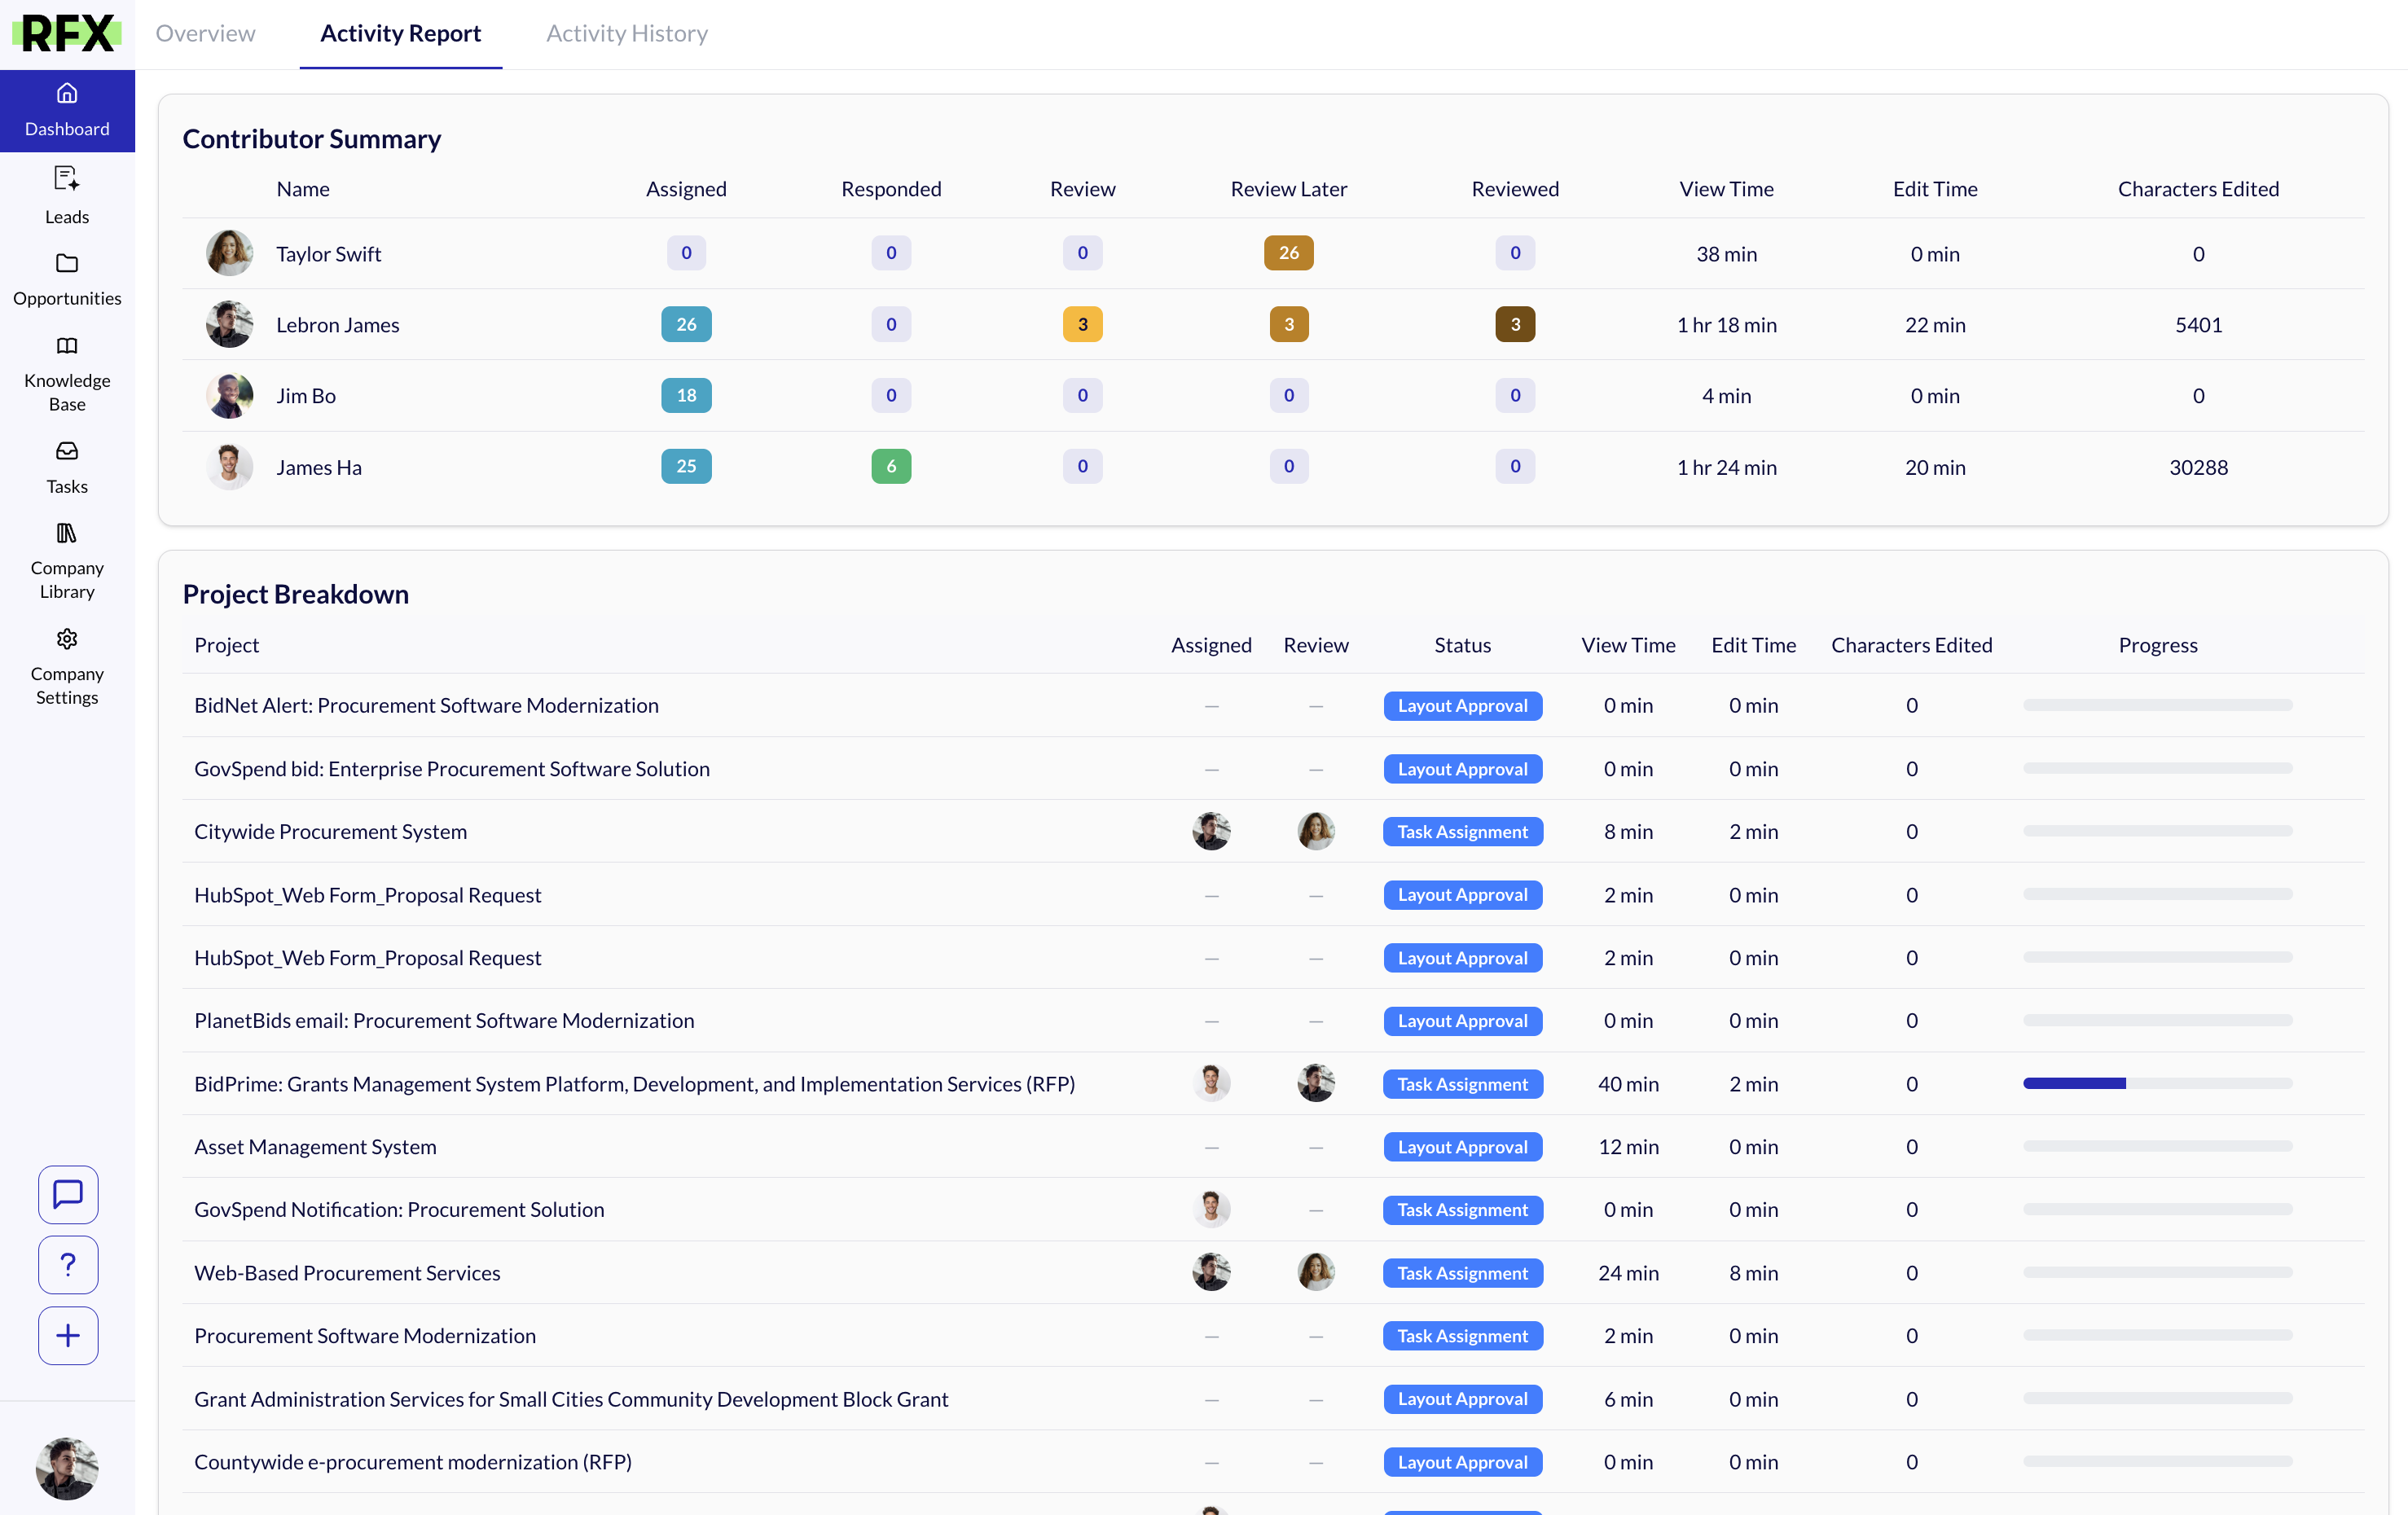Click James Ha's Responded badge 6

point(890,466)
